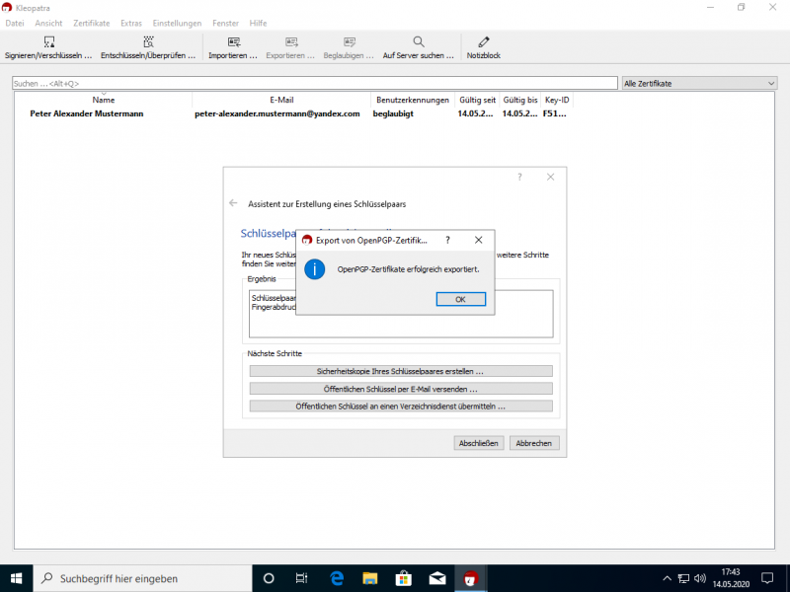Open the Notizblock toolbar icon
Viewport: 790px width, 592px height.
(x=483, y=42)
